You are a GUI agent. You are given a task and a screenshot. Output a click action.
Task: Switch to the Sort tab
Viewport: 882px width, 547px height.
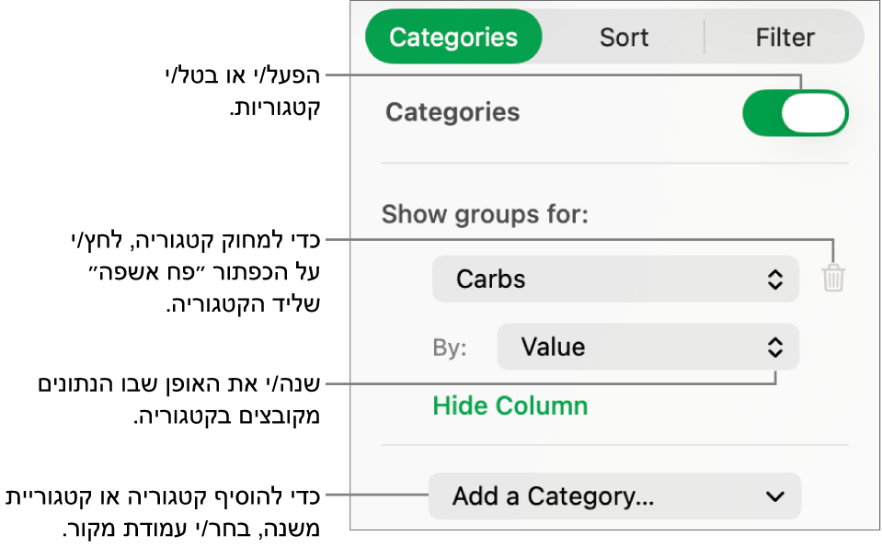point(624,38)
